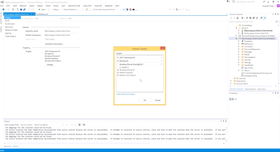Screen dimensions: 280x152
Task: Uncheck the Xamarin.Android target
Action: tap(118, 73)
